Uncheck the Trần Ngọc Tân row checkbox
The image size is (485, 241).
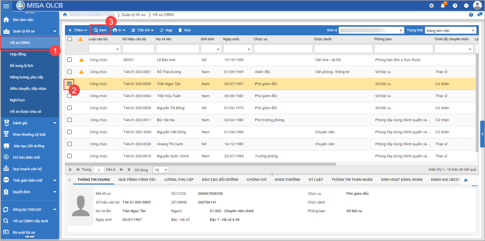69,84
